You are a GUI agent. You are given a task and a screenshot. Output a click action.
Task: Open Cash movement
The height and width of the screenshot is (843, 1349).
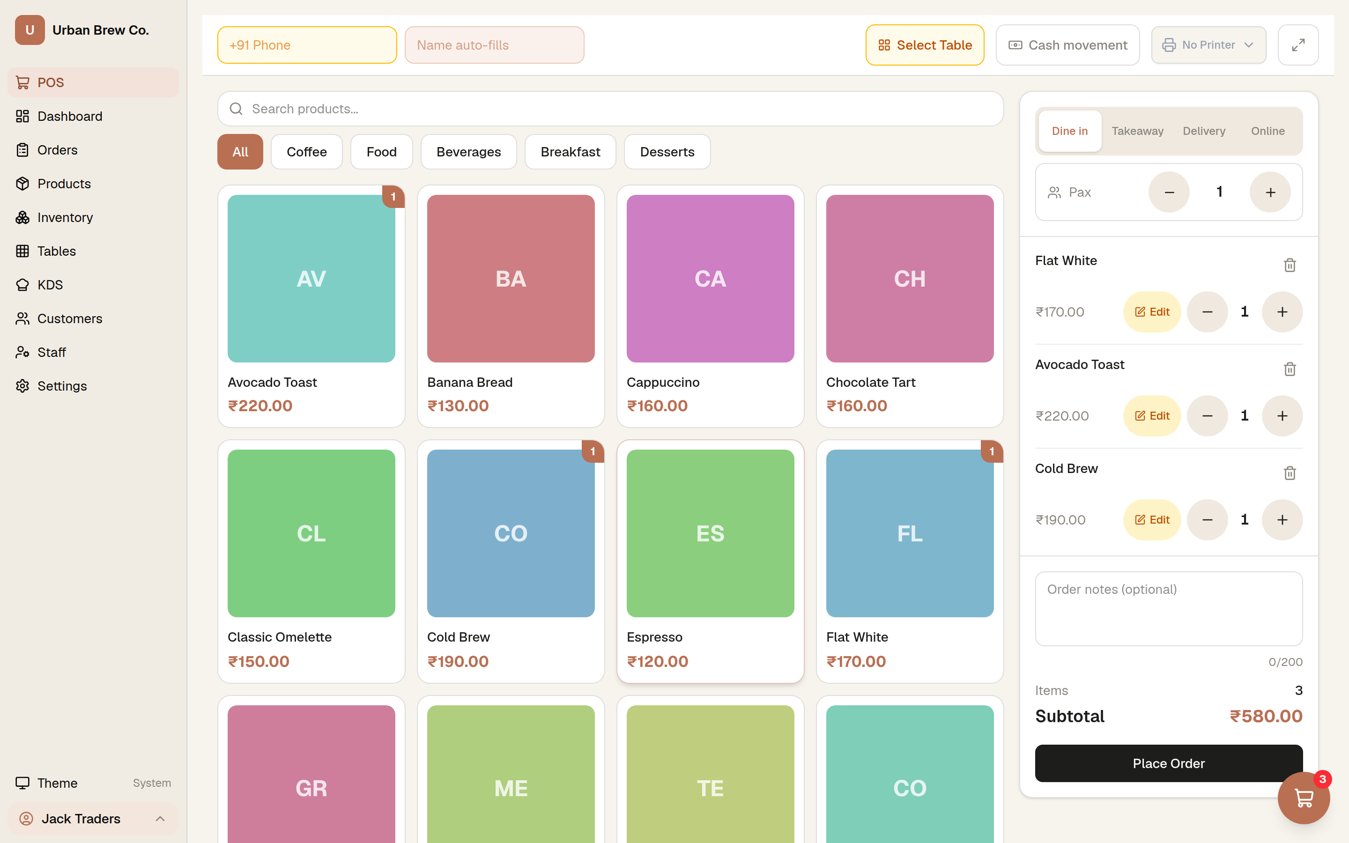click(1067, 45)
